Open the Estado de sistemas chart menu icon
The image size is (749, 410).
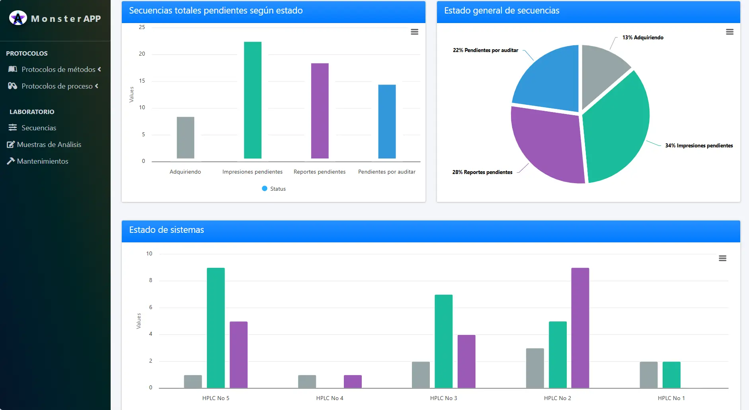(x=722, y=258)
